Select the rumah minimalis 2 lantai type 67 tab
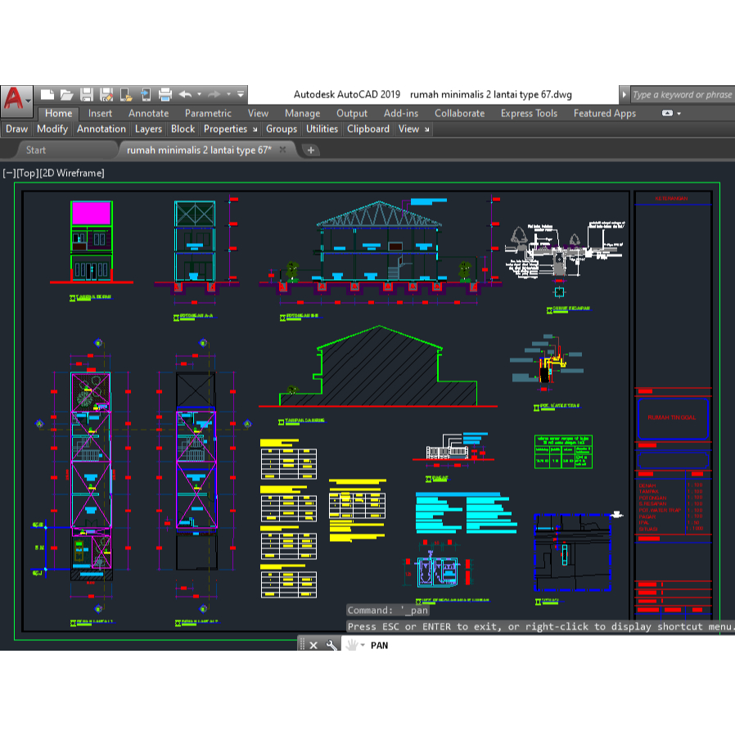The height and width of the screenshot is (735, 735). pyautogui.click(x=199, y=150)
